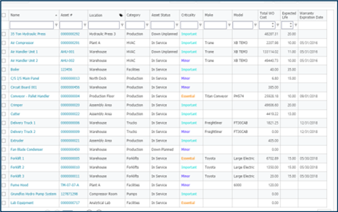Open the Grundfos Hydro Pump System link
This screenshot has width=338, height=212.
(x=33, y=194)
